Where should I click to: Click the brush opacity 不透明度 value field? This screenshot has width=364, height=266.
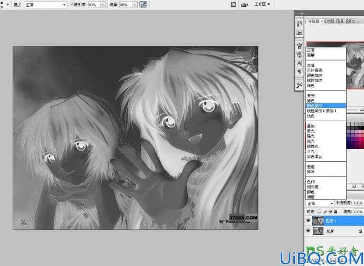pos(94,5)
